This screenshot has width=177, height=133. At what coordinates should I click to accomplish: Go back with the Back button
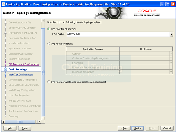point(124,128)
